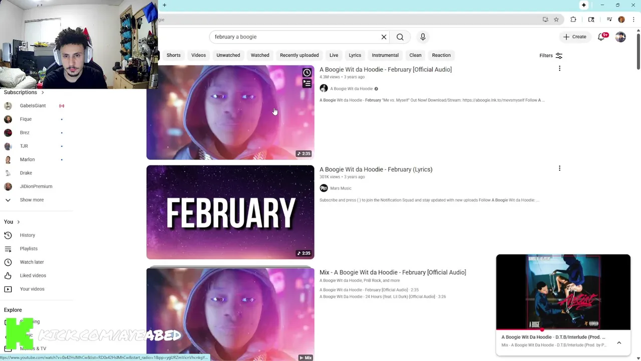Open YouTube notifications bell

[x=601, y=37]
